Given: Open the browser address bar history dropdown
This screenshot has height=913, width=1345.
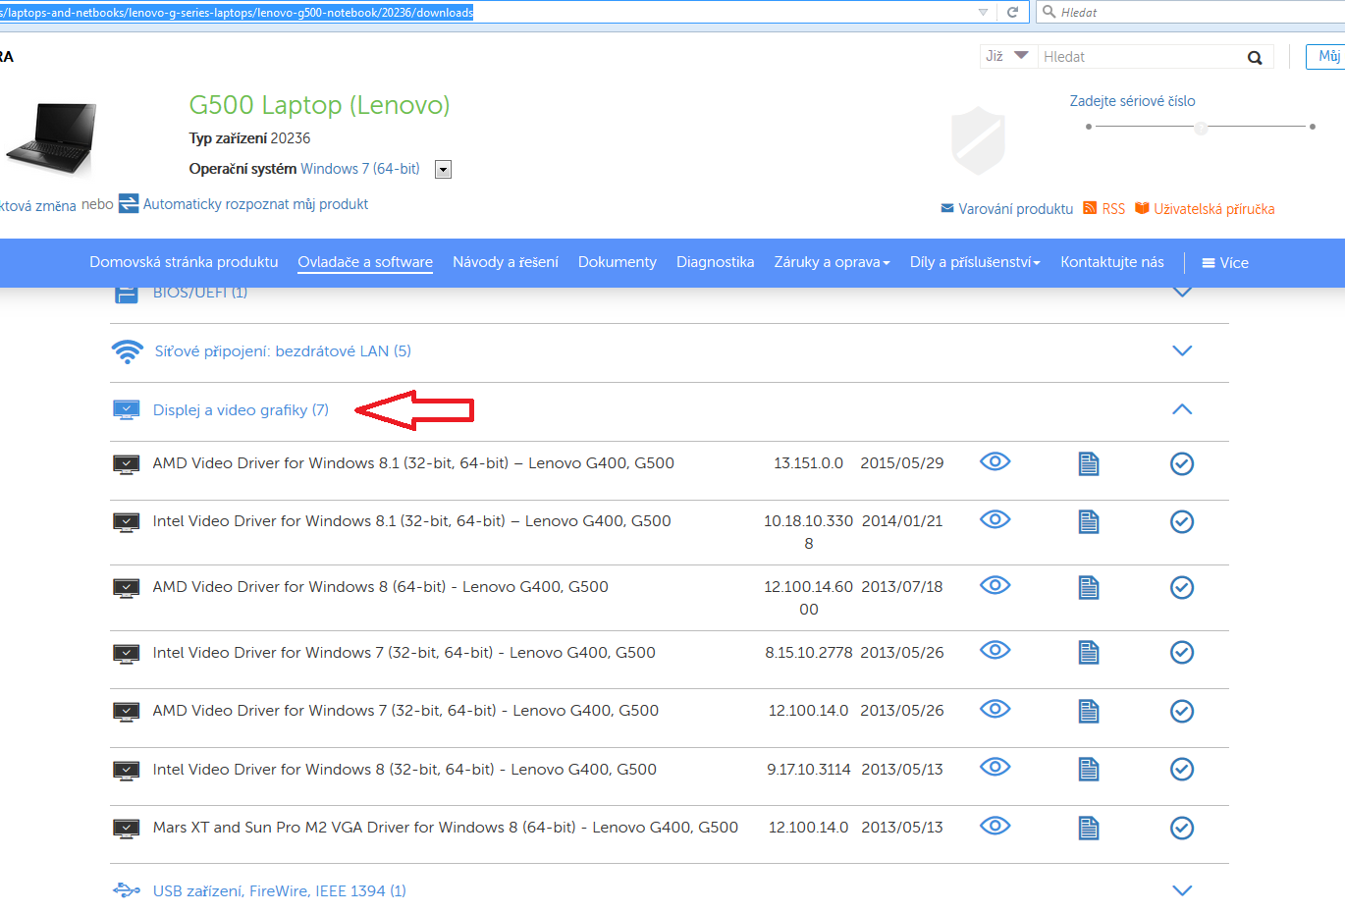Looking at the screenshot, I should point(983,12).
